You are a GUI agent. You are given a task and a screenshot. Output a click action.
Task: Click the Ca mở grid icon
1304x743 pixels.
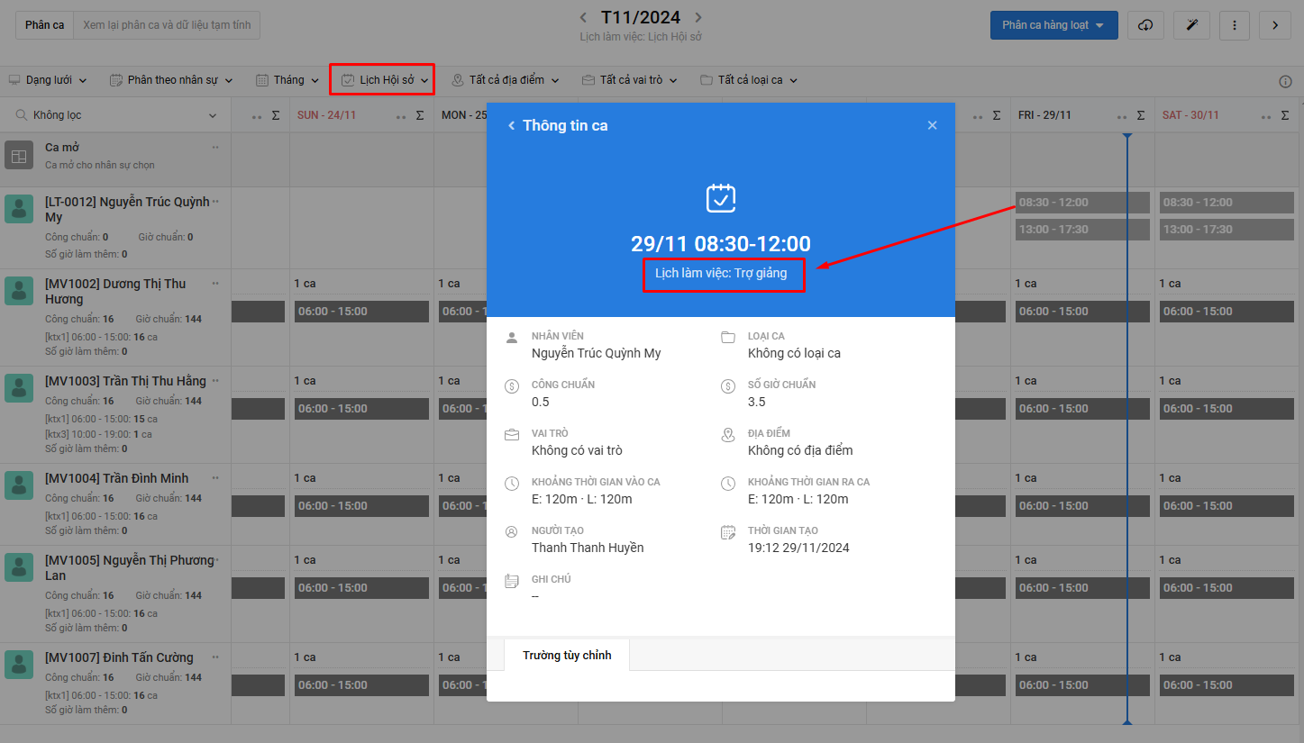click(19, 156)
